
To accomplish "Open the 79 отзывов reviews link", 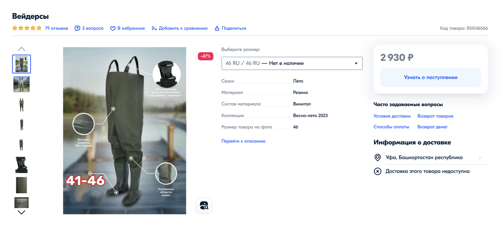I will coord(56,29).
